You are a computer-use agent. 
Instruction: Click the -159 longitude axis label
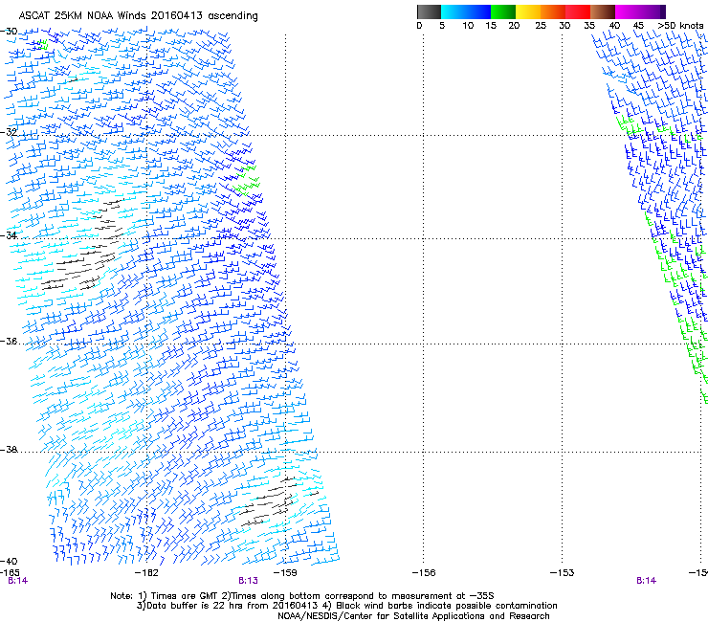(285, 573)
